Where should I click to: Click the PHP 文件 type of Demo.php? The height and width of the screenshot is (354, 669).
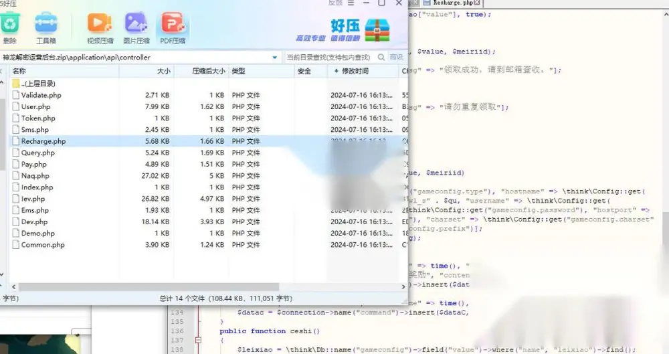(x=246, y=233)
